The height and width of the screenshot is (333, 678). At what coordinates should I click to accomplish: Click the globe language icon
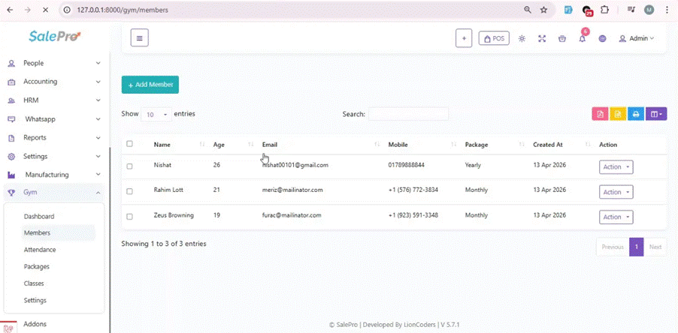pyautogui.click(x=602, y=38)
